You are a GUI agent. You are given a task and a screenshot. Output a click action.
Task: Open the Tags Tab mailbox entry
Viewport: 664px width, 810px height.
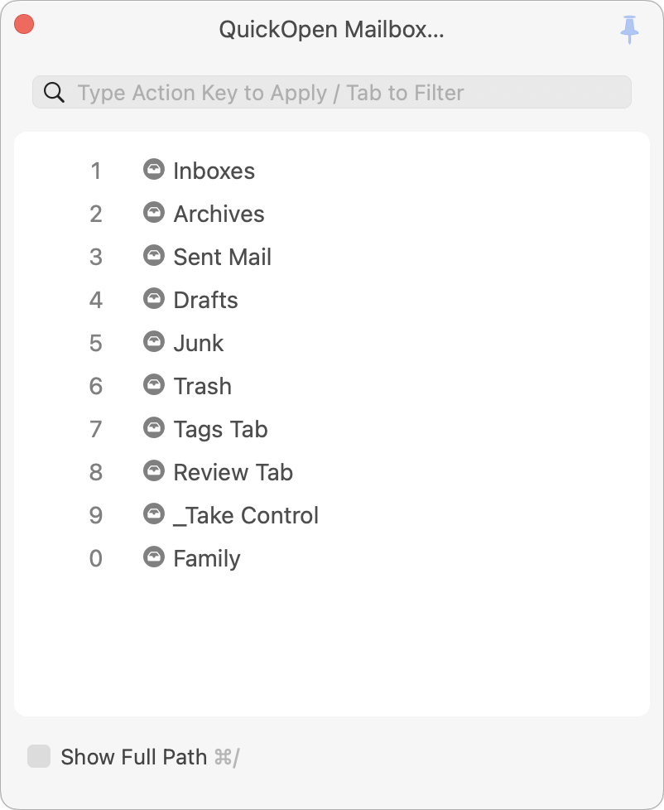220,429
